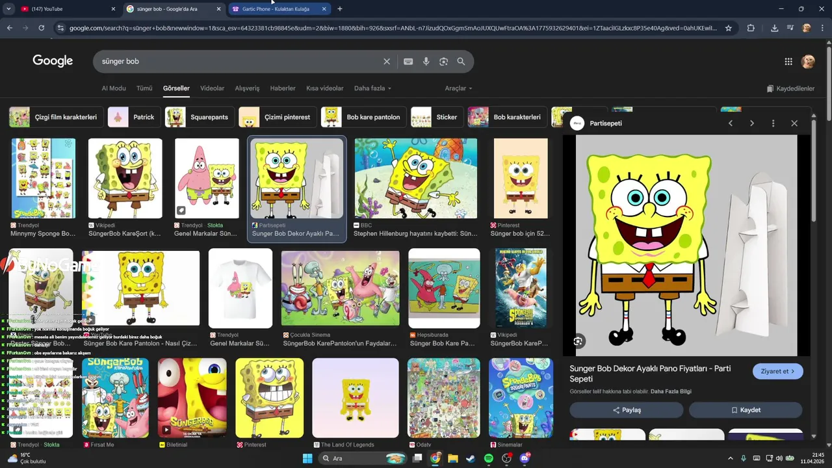Filter by Çizgi film karakterleri chip

56,117
